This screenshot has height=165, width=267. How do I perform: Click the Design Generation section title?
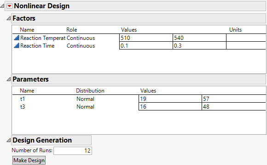point(42,140)
